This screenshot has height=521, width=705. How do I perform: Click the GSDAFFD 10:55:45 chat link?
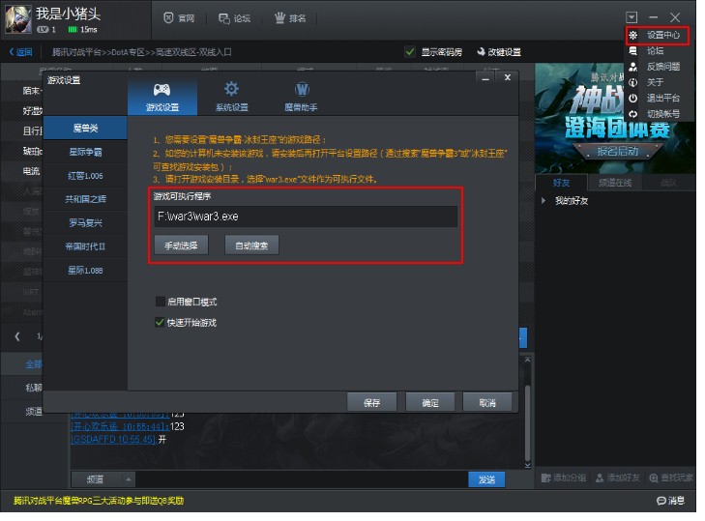click(x=114, y=439)
